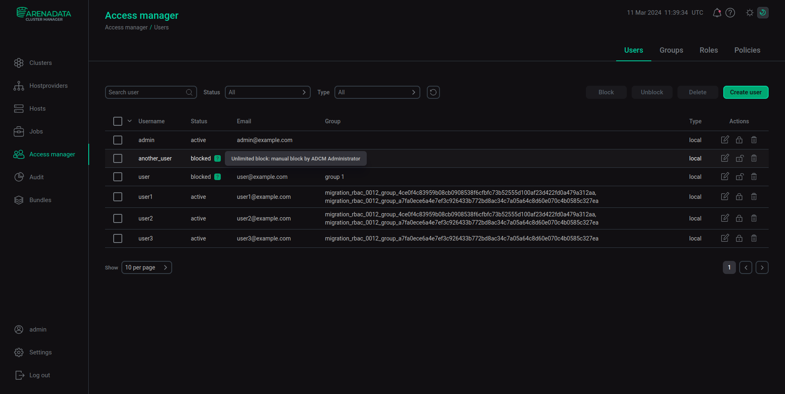
Task: Open the Type filter dropdown
Action: point(377,92)
